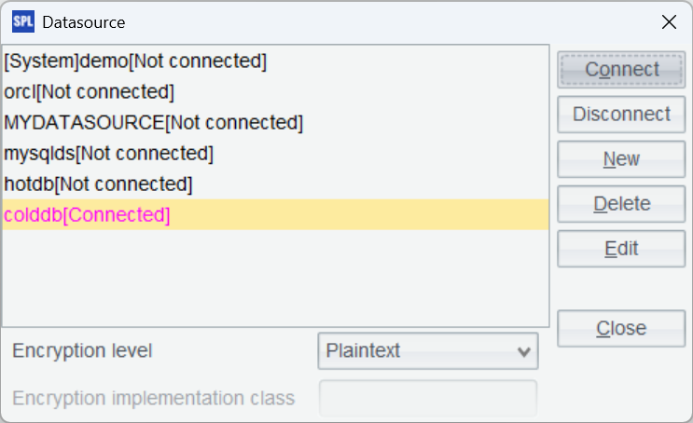
Task: Click the Encryption implementation class label
Action: coord(153,399)
